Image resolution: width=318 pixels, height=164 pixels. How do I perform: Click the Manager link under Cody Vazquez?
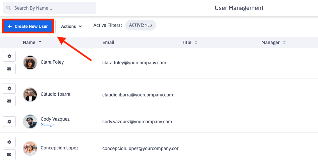(48, 125)
